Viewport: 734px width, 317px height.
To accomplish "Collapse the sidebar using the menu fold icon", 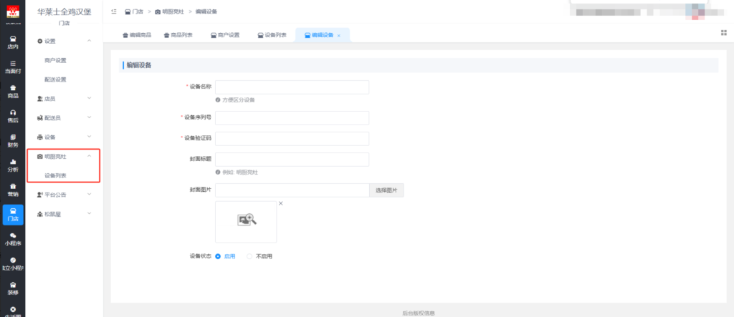I will pos(114,11).
